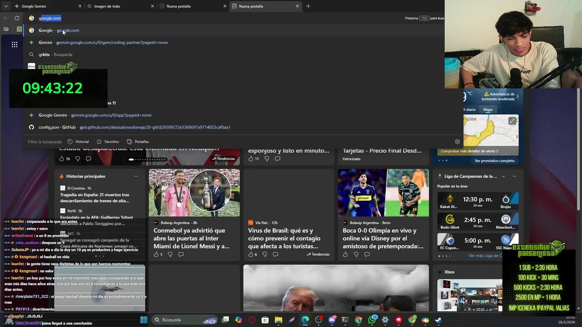This screenshot has height=327, width=582.
Task: Click Comprobar más detalles de alerta
Action: [470, 151]
